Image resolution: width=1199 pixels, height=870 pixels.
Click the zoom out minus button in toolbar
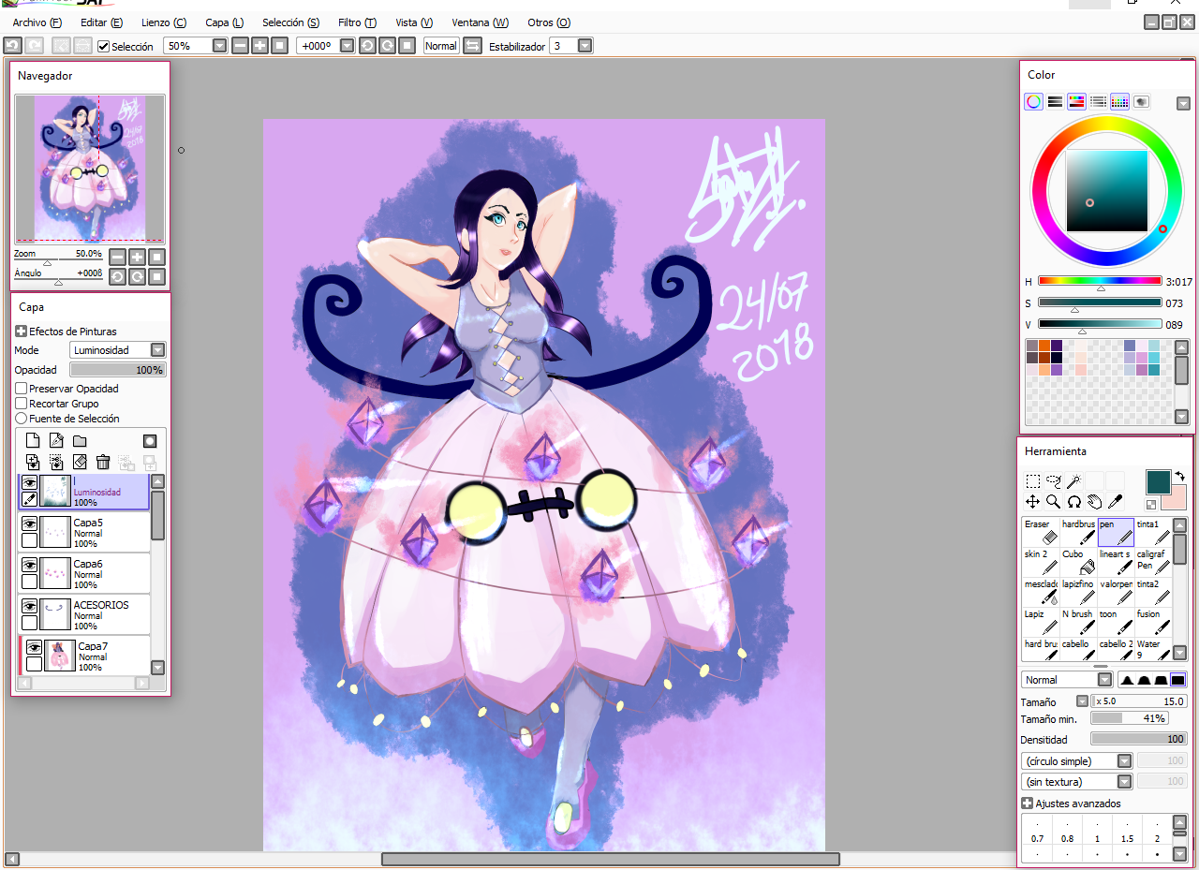point(241,45)
